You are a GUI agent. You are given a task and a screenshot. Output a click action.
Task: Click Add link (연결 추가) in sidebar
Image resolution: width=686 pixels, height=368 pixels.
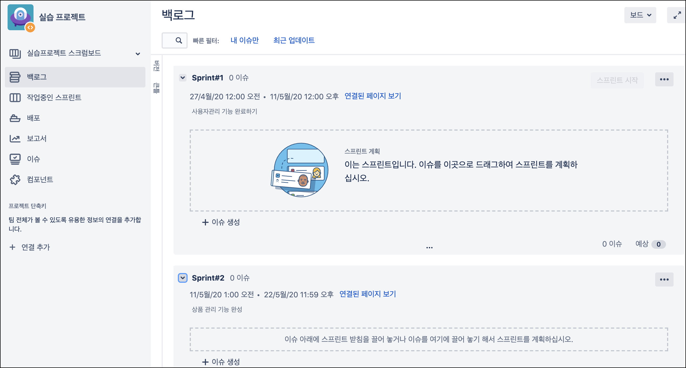(30, 247)
